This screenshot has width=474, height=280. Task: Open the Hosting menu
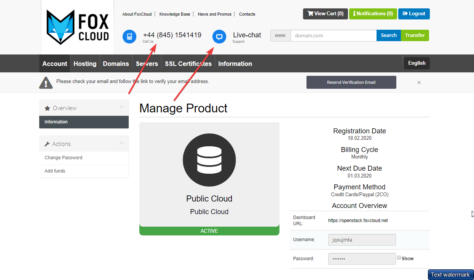(x=85, y=64)
